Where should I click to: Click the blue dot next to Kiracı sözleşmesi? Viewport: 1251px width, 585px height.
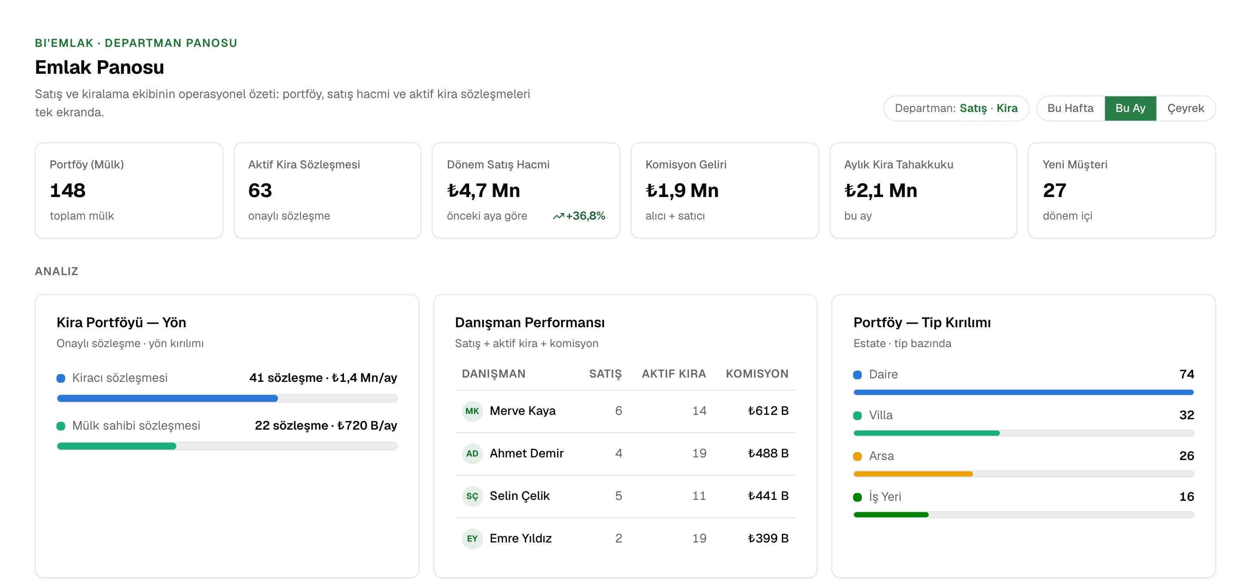[x=61, y=378]
